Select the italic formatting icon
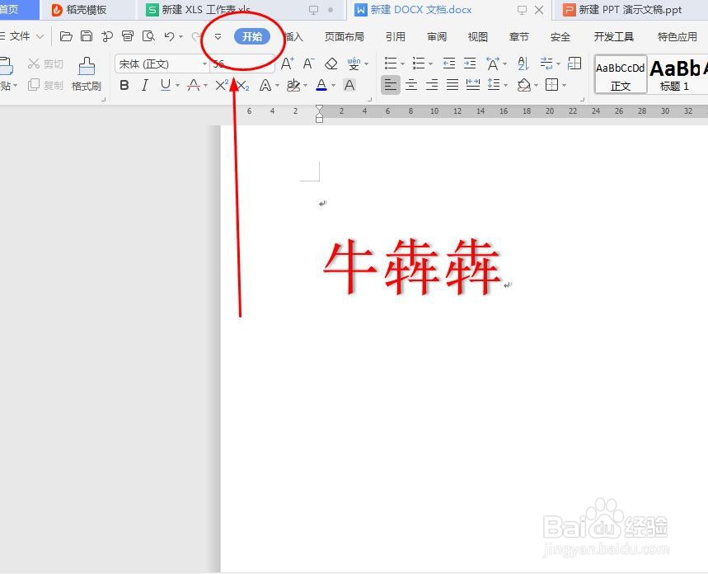708x574 pixels. (x=144, y=84)
